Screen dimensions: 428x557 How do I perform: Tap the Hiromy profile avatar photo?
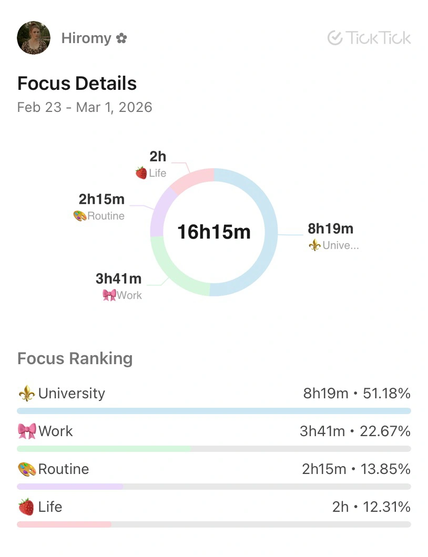(x=34, y=38)
